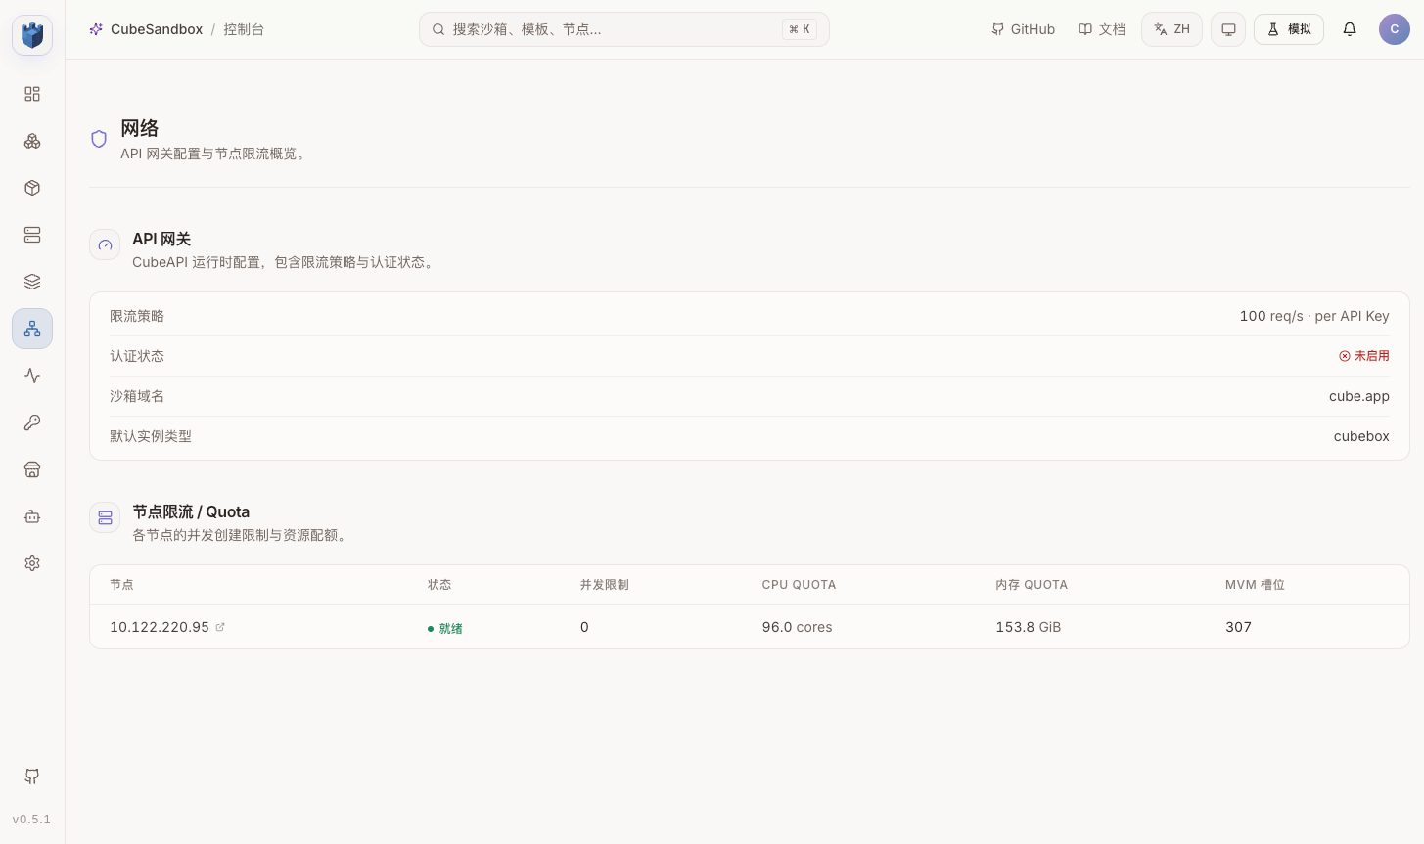The height and width of the screenshot is (844, 1424).
Task: Open the external link icon beside 10.122.220.95
Action: [x=220, y=627]
